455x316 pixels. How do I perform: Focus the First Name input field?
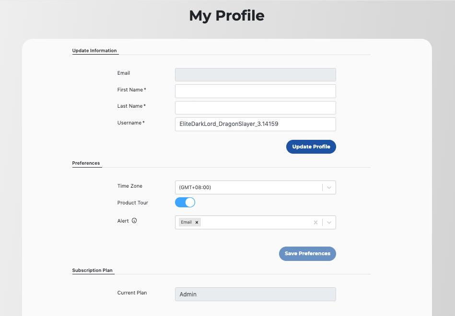point(255,91)
